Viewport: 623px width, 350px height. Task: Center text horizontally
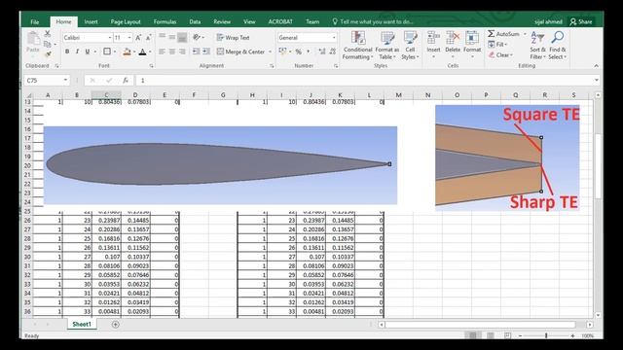coord(172,52)
